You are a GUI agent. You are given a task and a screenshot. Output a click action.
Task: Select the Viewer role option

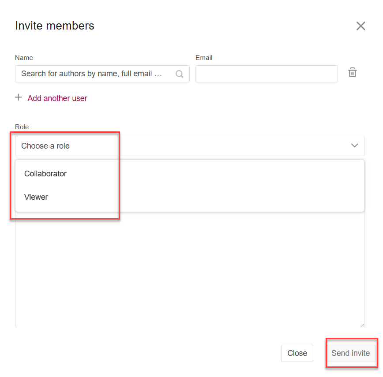coord(36,197)
